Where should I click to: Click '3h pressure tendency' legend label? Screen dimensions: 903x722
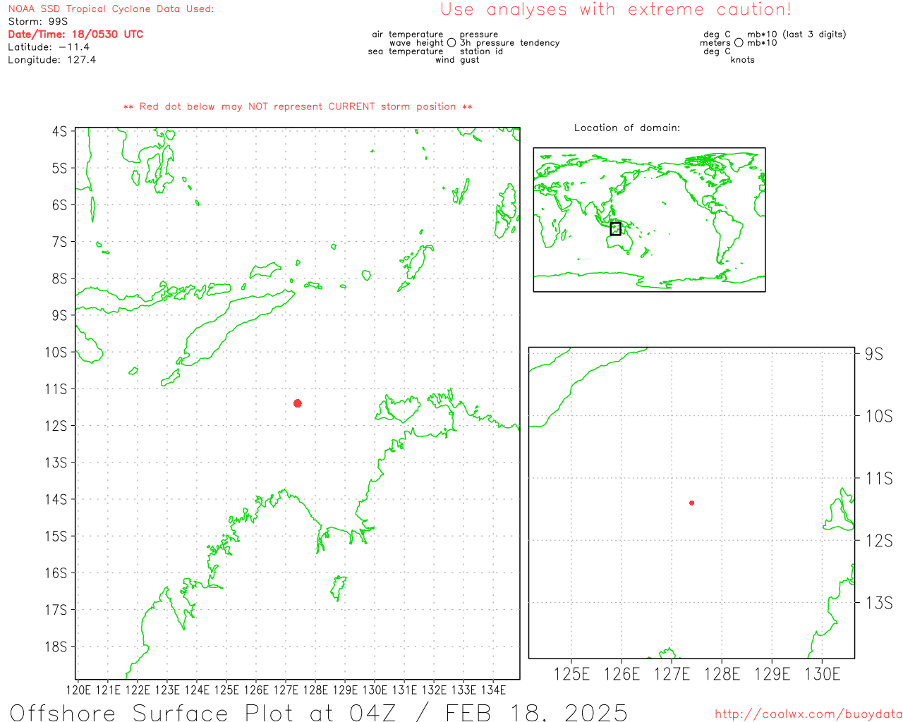(509, 43)
